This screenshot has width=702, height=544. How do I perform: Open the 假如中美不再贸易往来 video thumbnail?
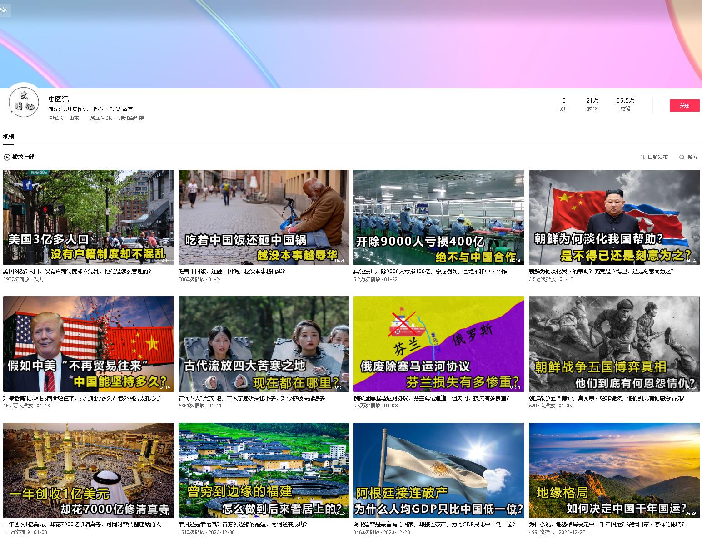click(89, 344)
